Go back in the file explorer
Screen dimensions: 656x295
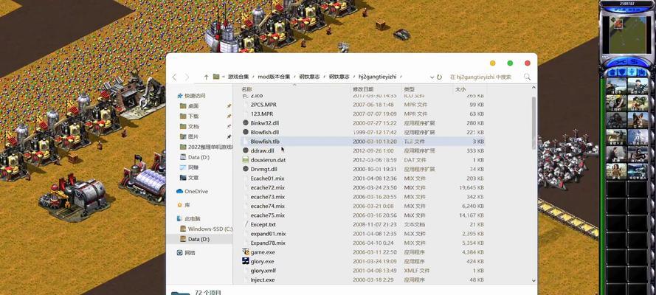pos(174,77)
